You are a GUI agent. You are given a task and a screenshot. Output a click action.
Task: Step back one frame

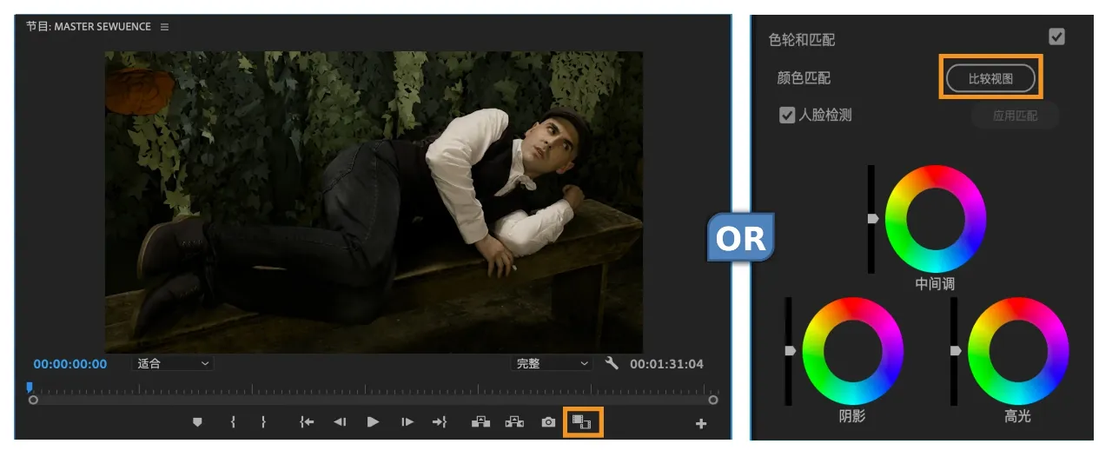click(340, 422)
